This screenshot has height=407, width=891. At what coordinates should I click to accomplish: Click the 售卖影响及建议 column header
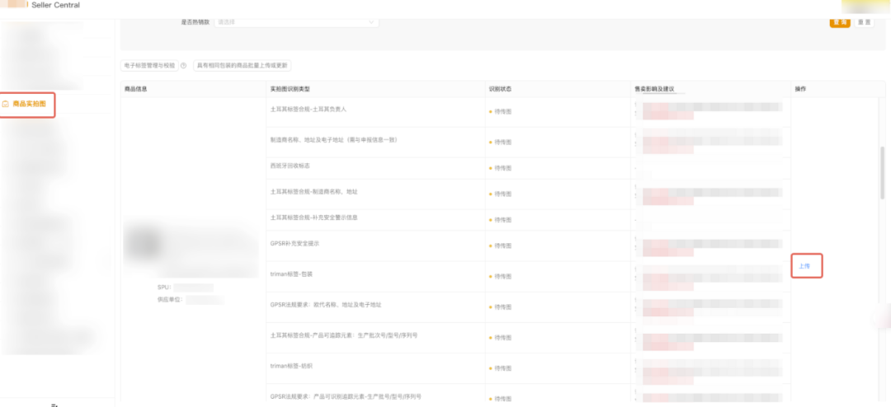(660, 89)
